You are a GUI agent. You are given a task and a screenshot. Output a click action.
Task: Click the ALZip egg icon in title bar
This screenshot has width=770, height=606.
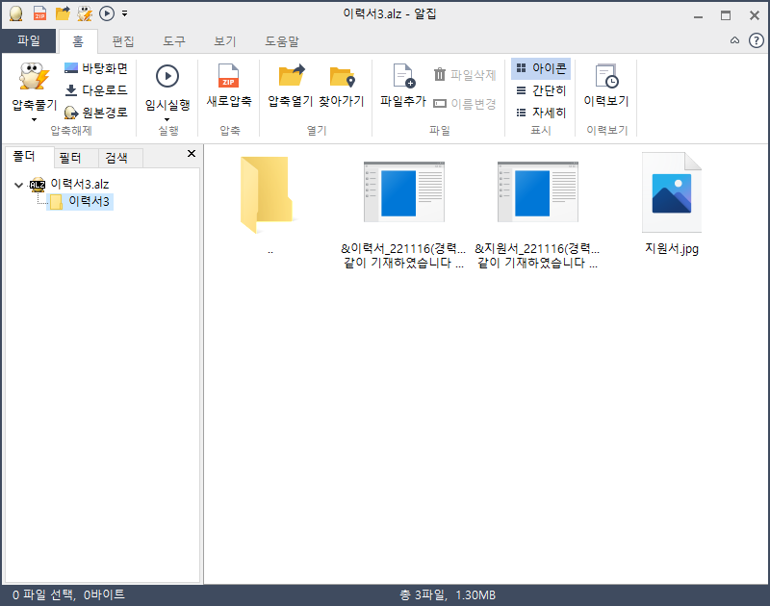click(15, 13)
